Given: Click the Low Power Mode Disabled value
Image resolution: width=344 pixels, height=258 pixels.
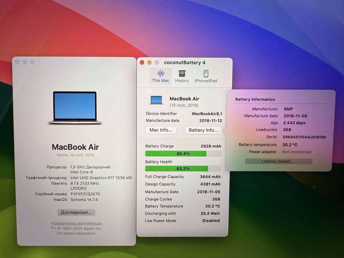Looking at the screenshot, I should 211,221.
